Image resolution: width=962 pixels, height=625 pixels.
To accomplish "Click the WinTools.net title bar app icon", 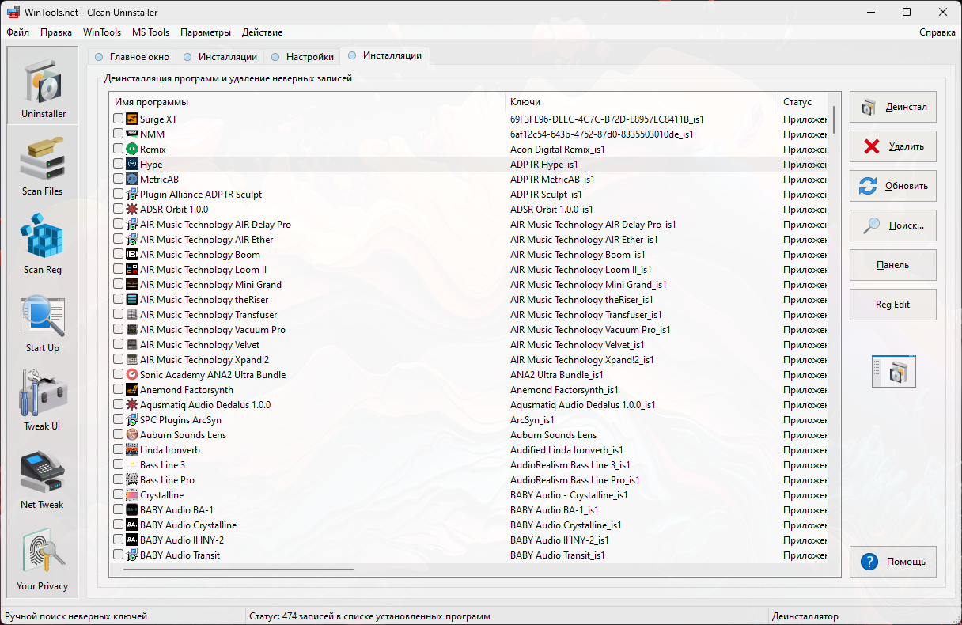I will (x=14, y=12).
